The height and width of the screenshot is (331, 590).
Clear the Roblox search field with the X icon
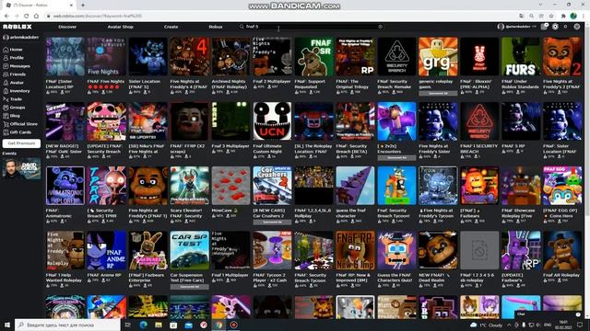coord(381,27)
